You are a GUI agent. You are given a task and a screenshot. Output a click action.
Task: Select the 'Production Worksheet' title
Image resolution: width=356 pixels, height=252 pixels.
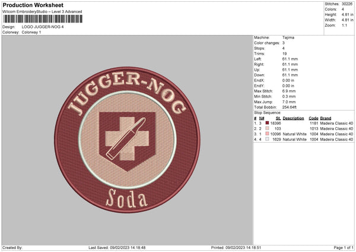tap(33, 5)
